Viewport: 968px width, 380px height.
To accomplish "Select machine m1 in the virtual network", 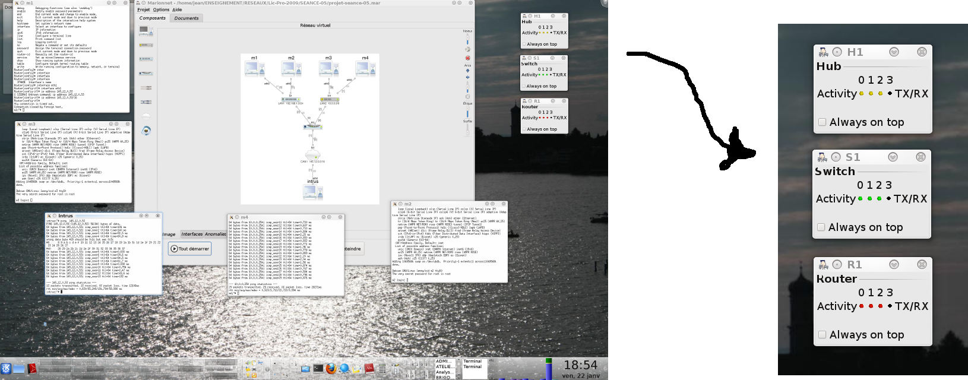I will [255, 68].
